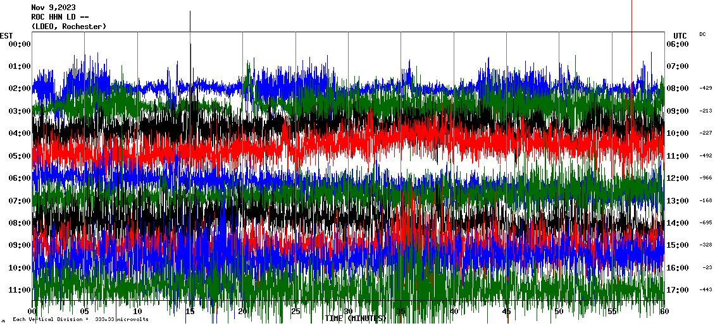Click the 'TIME (MINUTES)' axis title
The height and width of the screenshot is (328, 715).
(x=356, y=319)
